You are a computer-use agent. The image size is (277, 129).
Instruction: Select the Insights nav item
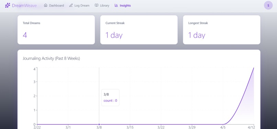[123, 5]
